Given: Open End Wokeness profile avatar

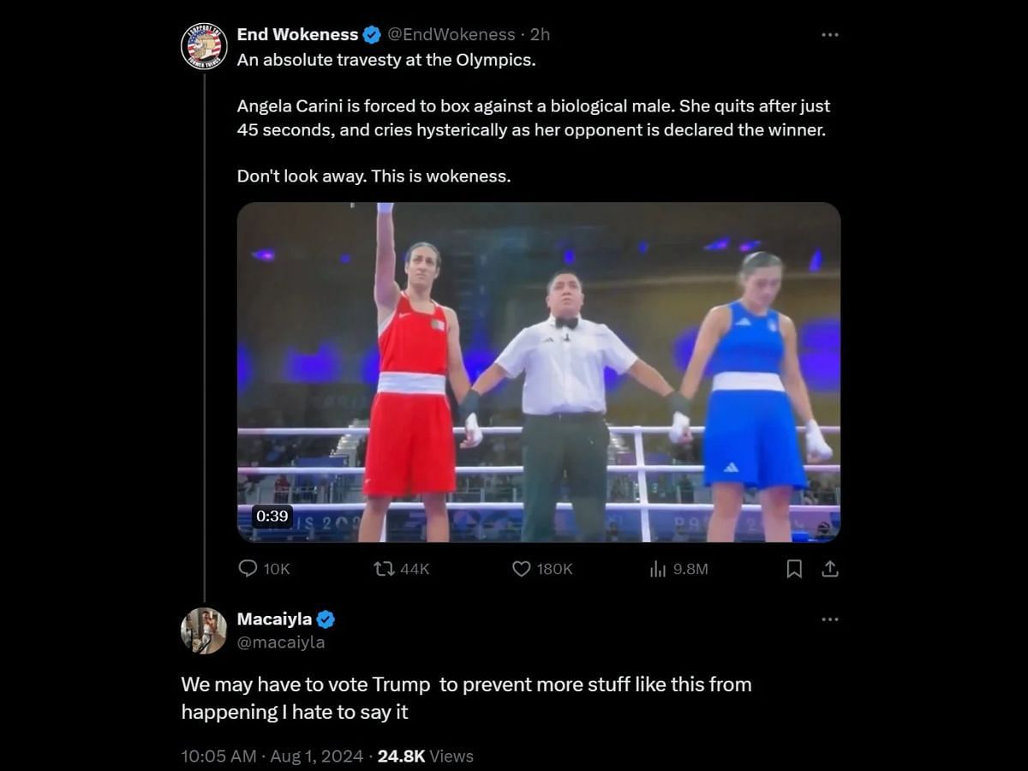Looking at the screenshot, I should click(x=203, y=45).
